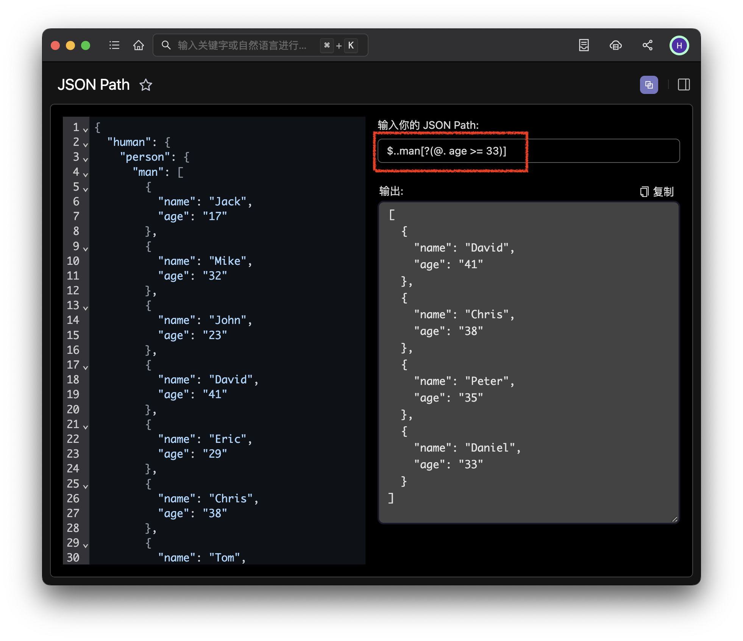Toggle the split-panel layout view
The height and width of the screenshot is (641, 743).
coord(684,85)
